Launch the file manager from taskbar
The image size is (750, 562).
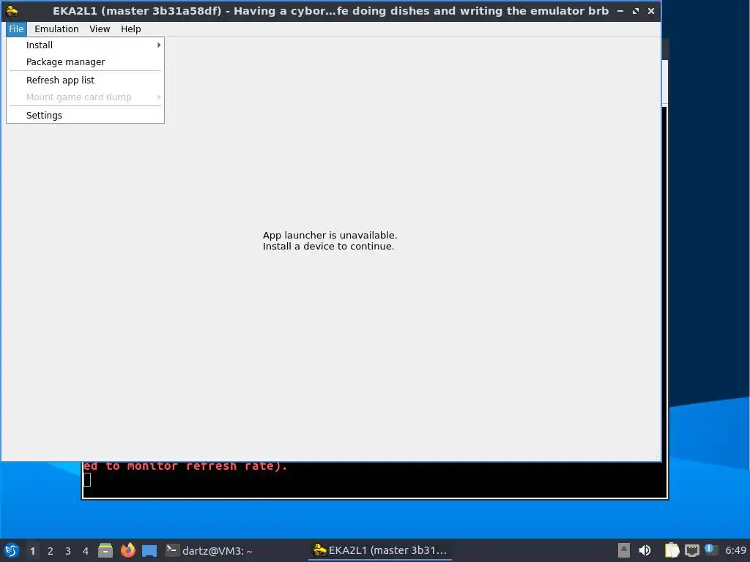105,550
